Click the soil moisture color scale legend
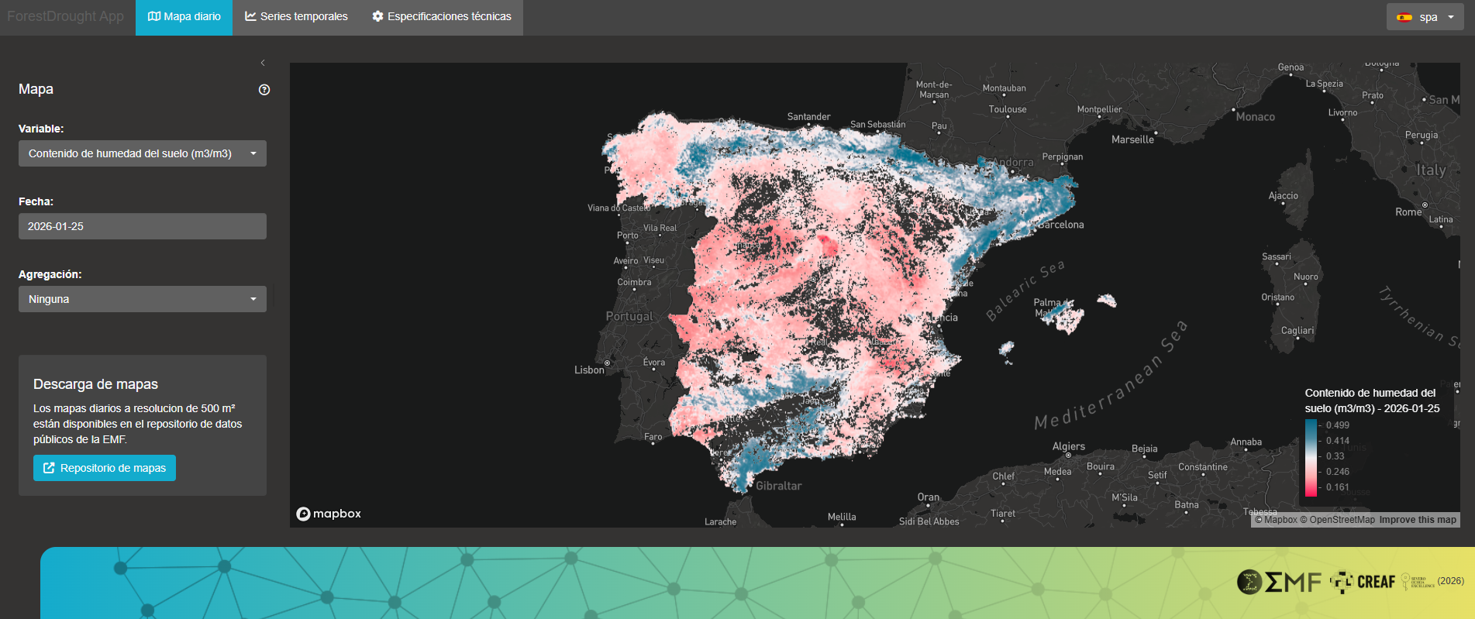This screenshot has width=1475, height=619. coord(1311,457)
